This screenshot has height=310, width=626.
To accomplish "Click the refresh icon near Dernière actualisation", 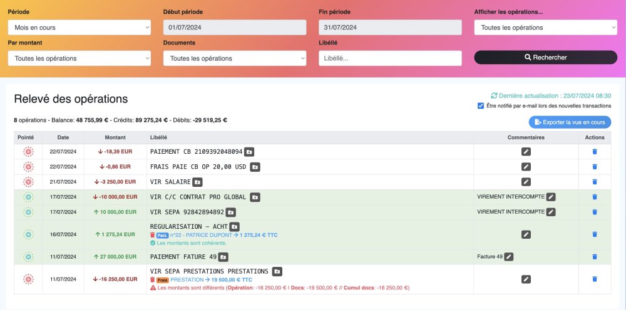I will point(494,96).
